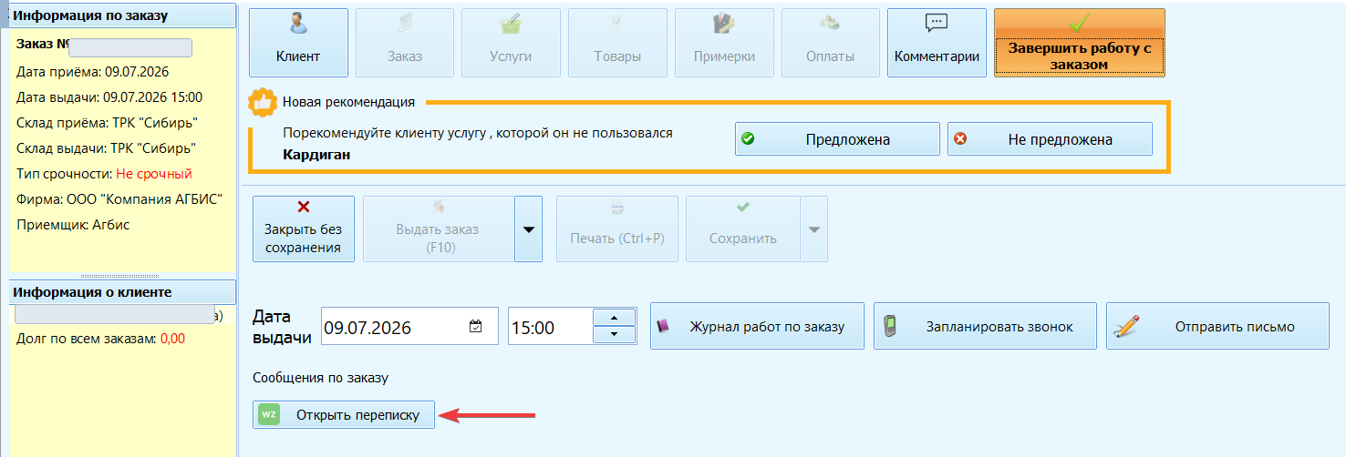Open the Товары tab
The height and width of the screenshot is (457, 1346).
616,43
